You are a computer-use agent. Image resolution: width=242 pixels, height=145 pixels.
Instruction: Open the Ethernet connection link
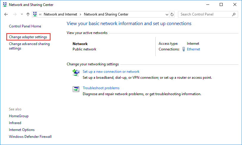(x=193, y=49)
